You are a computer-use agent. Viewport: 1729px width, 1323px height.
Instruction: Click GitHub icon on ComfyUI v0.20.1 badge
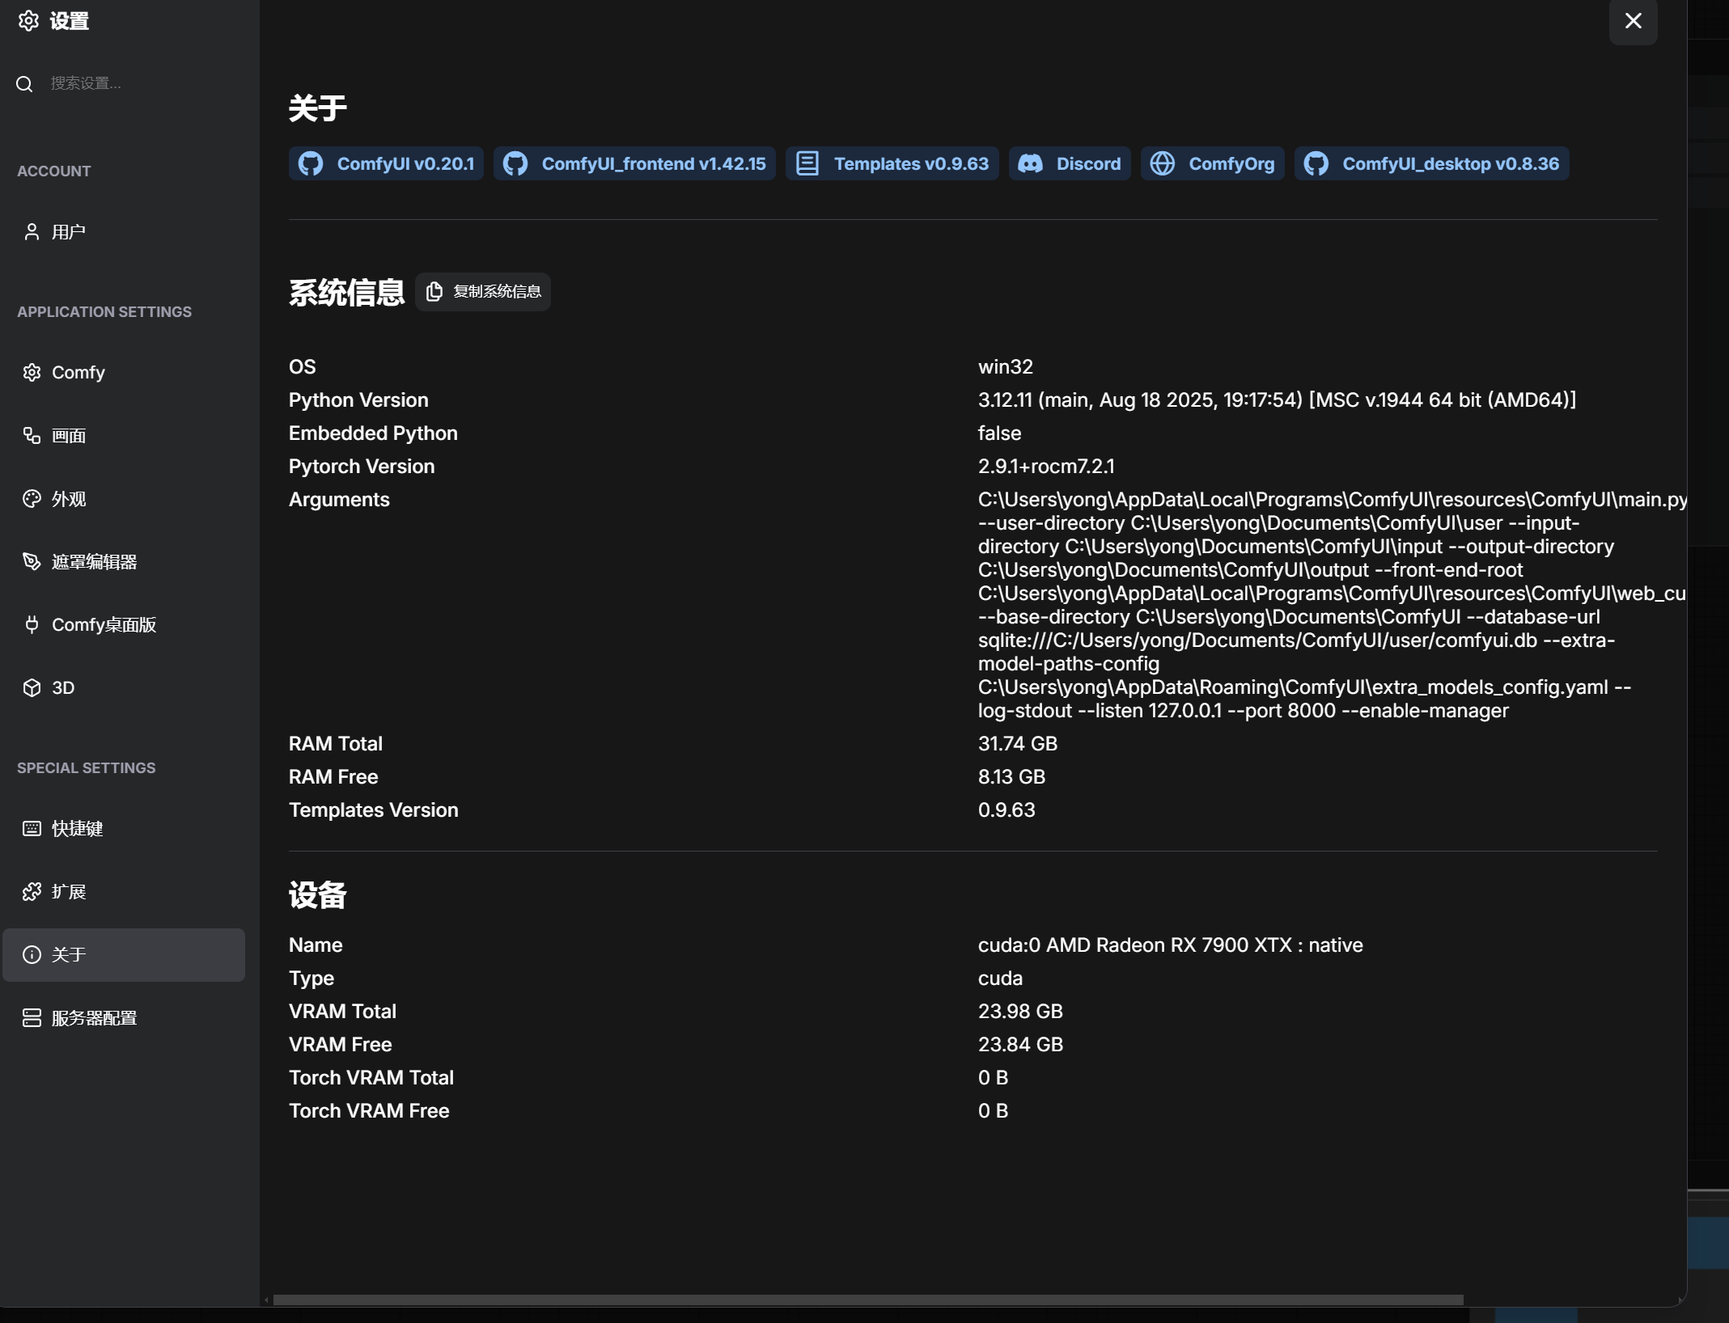pyautogui.click(x=311, y=164)
